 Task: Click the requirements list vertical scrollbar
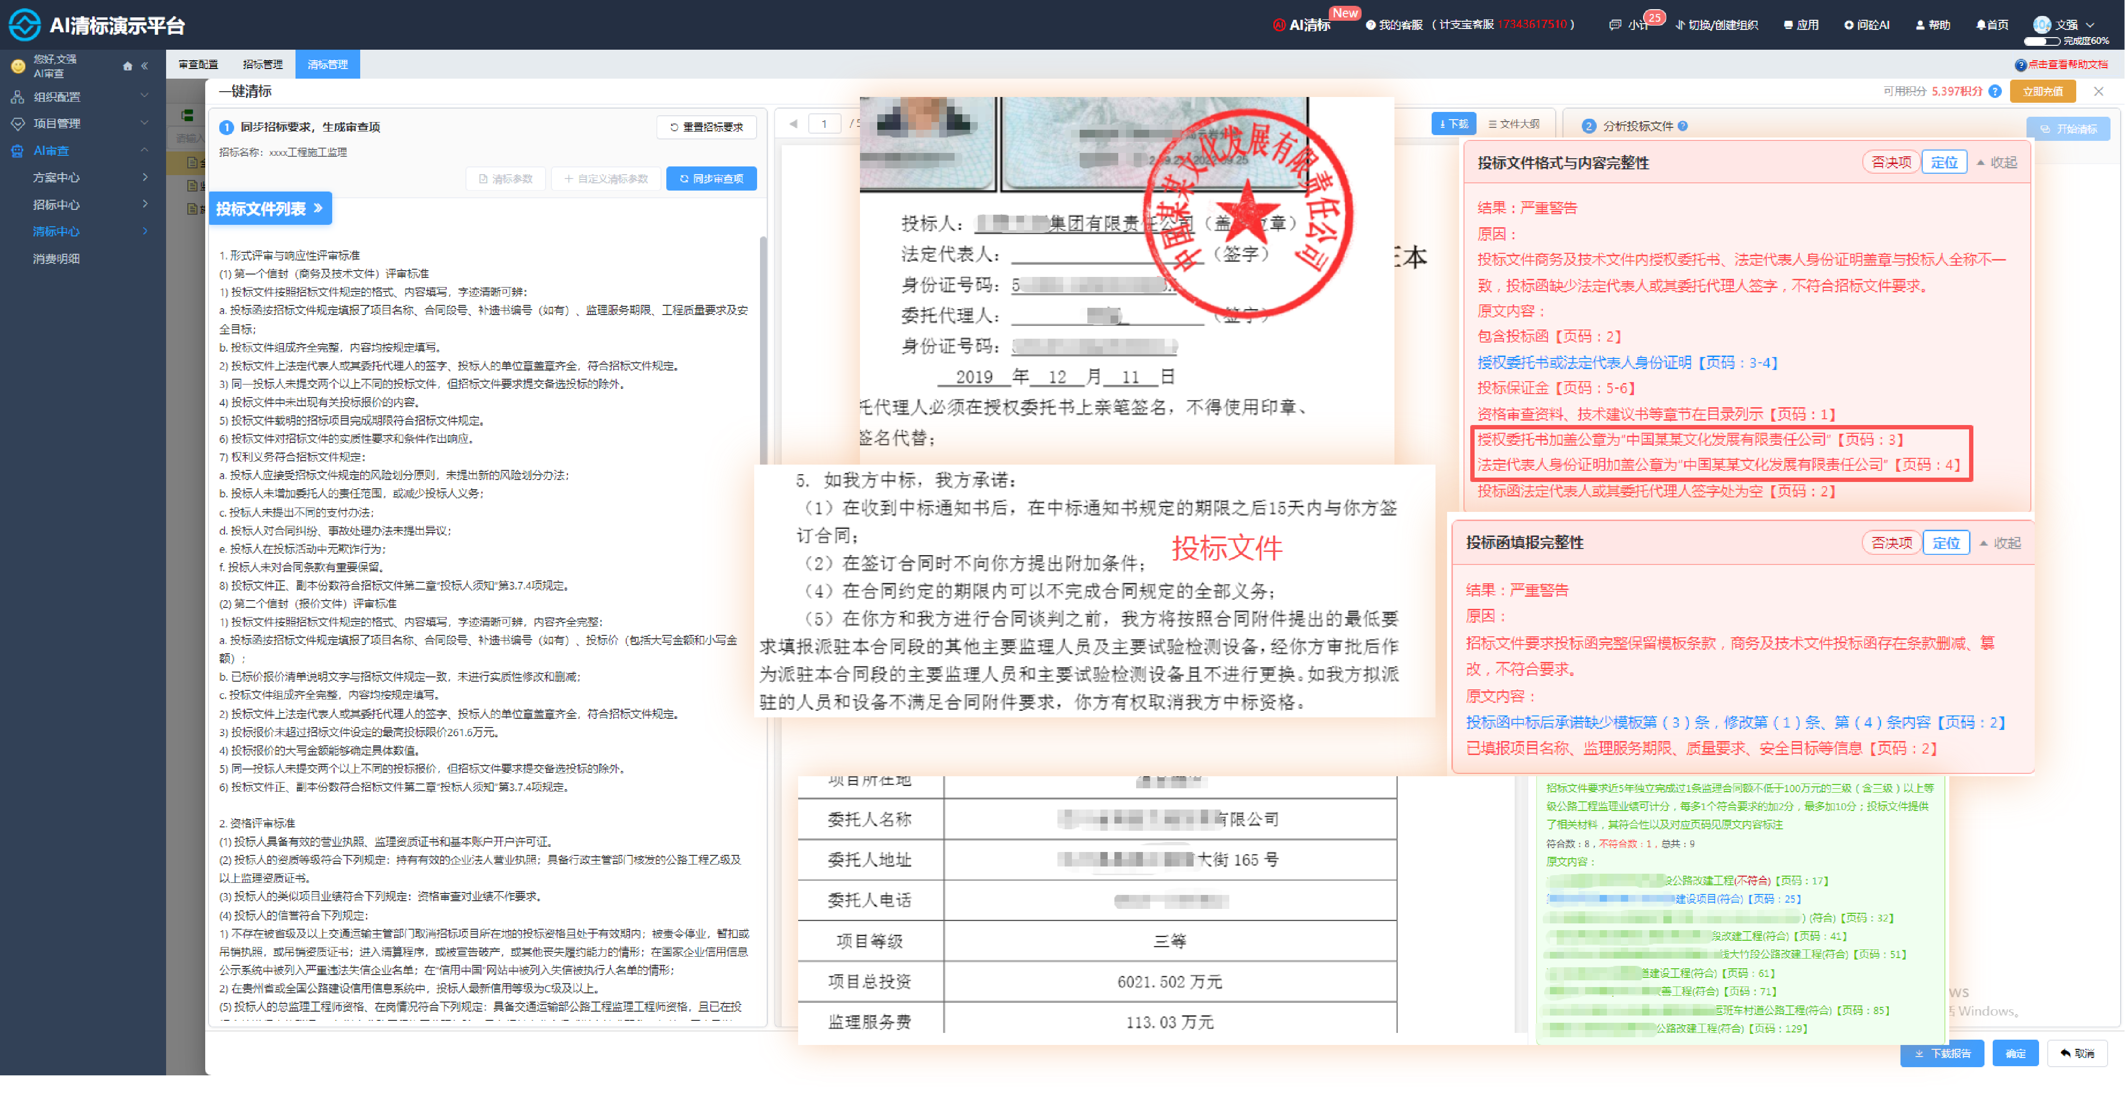coord(763,350)
